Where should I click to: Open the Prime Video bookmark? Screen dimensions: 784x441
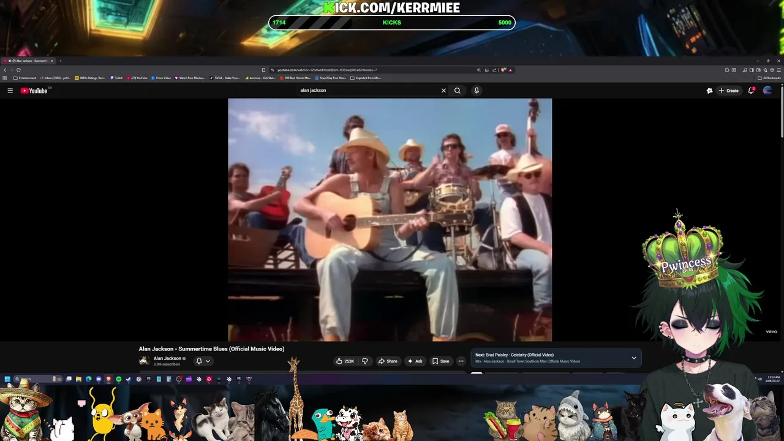160,78
